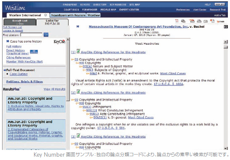Open COURT DOCS in the top menu
The image size is (230, 160).
coord(71,10)
